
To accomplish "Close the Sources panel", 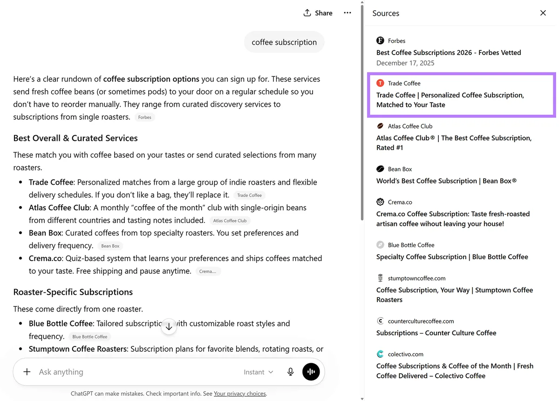I will click(543, 13).
